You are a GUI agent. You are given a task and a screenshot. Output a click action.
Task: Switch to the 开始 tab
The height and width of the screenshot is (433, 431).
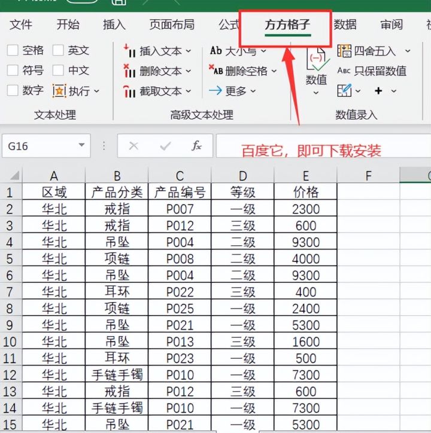(x=68, y=25)
